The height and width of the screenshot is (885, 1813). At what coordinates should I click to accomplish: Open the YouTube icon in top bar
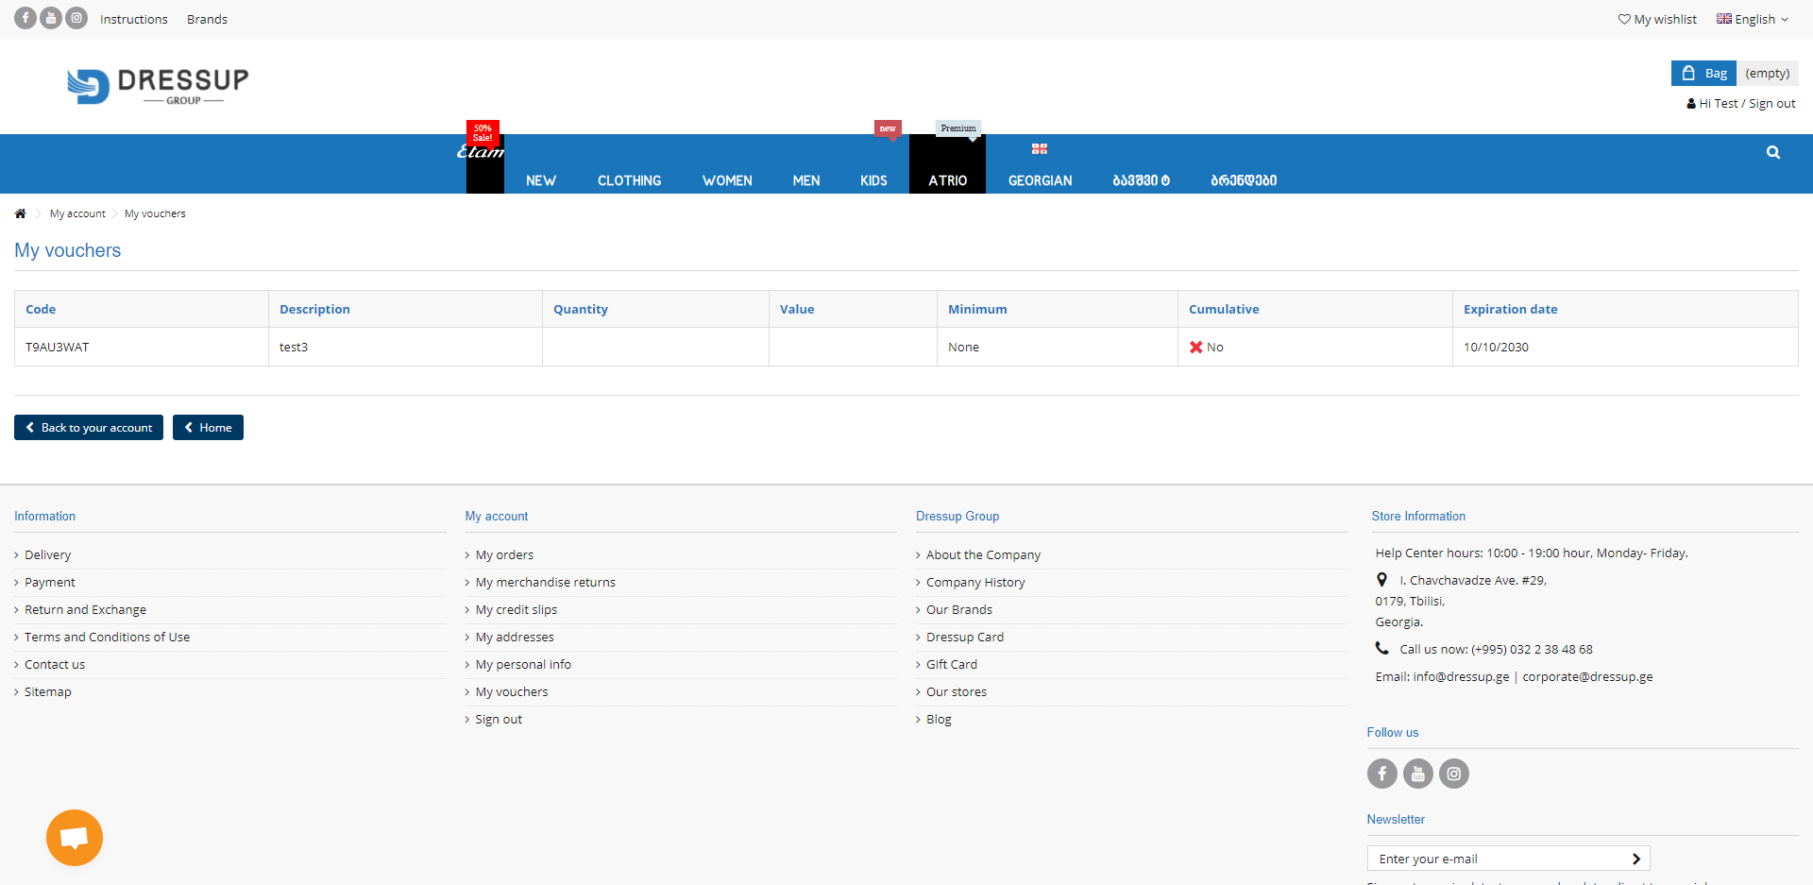(51, 18)
